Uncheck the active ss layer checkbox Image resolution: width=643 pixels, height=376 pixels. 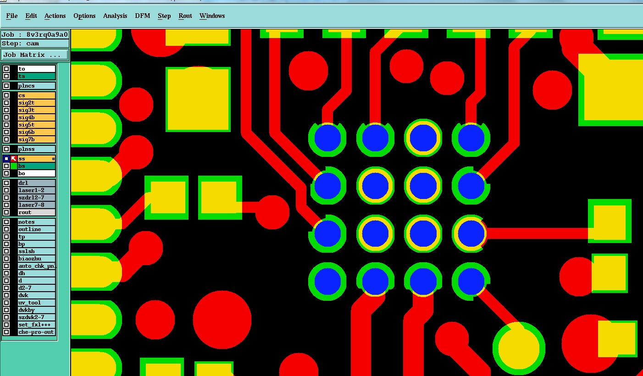pyautogui.click(x=6, y=159)
